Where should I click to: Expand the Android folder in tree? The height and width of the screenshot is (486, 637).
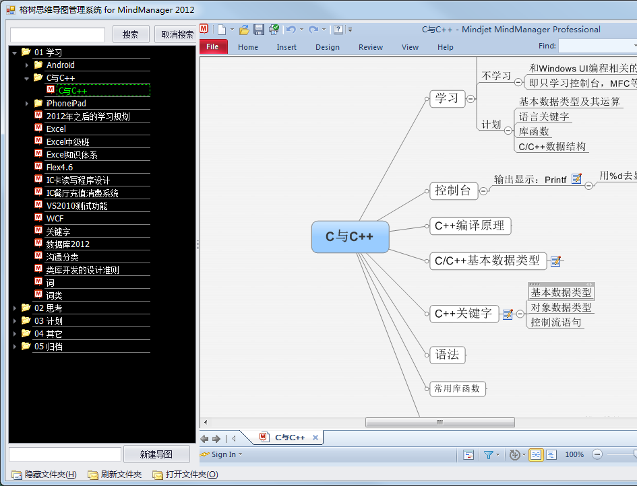tap(28, 65)
